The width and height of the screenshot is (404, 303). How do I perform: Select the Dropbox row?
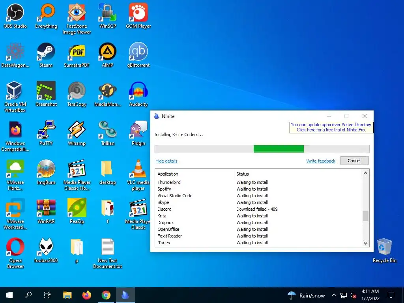coord(258,223)
